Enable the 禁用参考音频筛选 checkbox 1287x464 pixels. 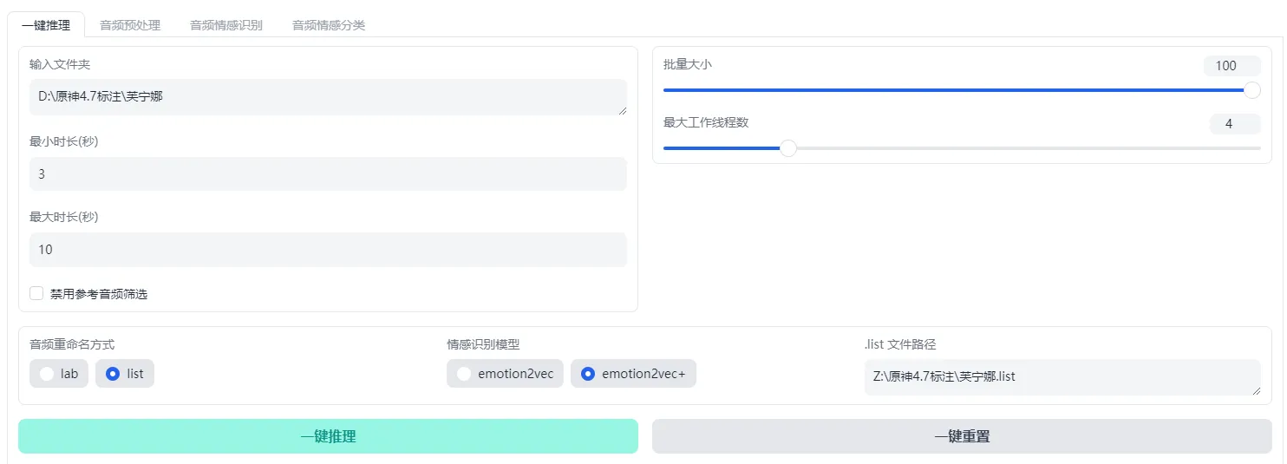36,293
